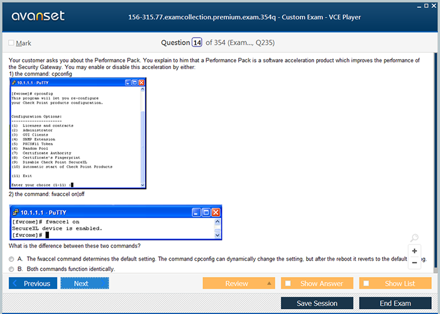Enable the Show Answer checkbox
The height and width of the screenshot is (314, 440).
(289, 283)
